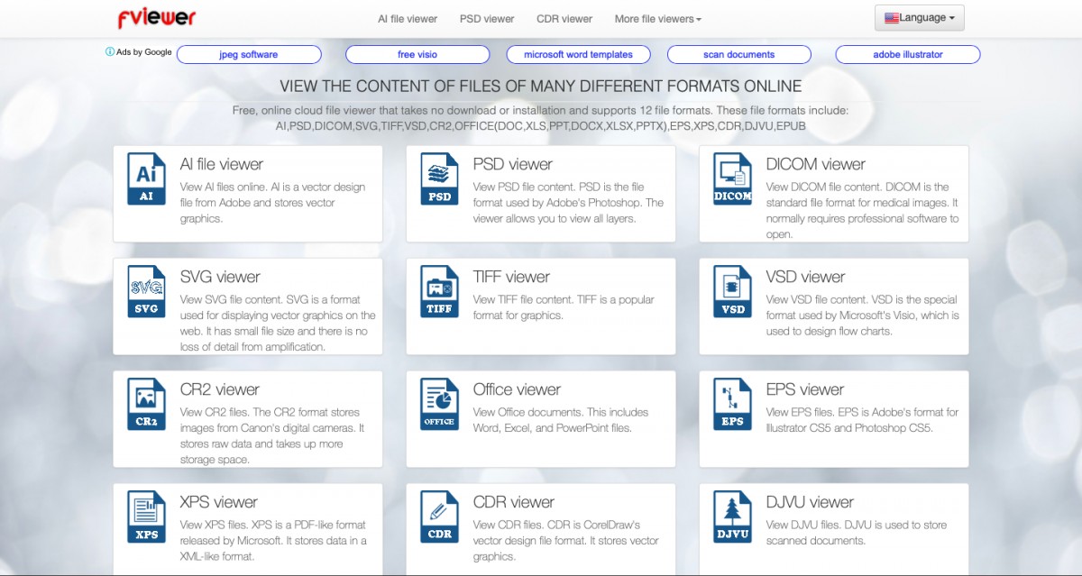
Task: Open the EPS file icon
Action: [x=732, y=404]
